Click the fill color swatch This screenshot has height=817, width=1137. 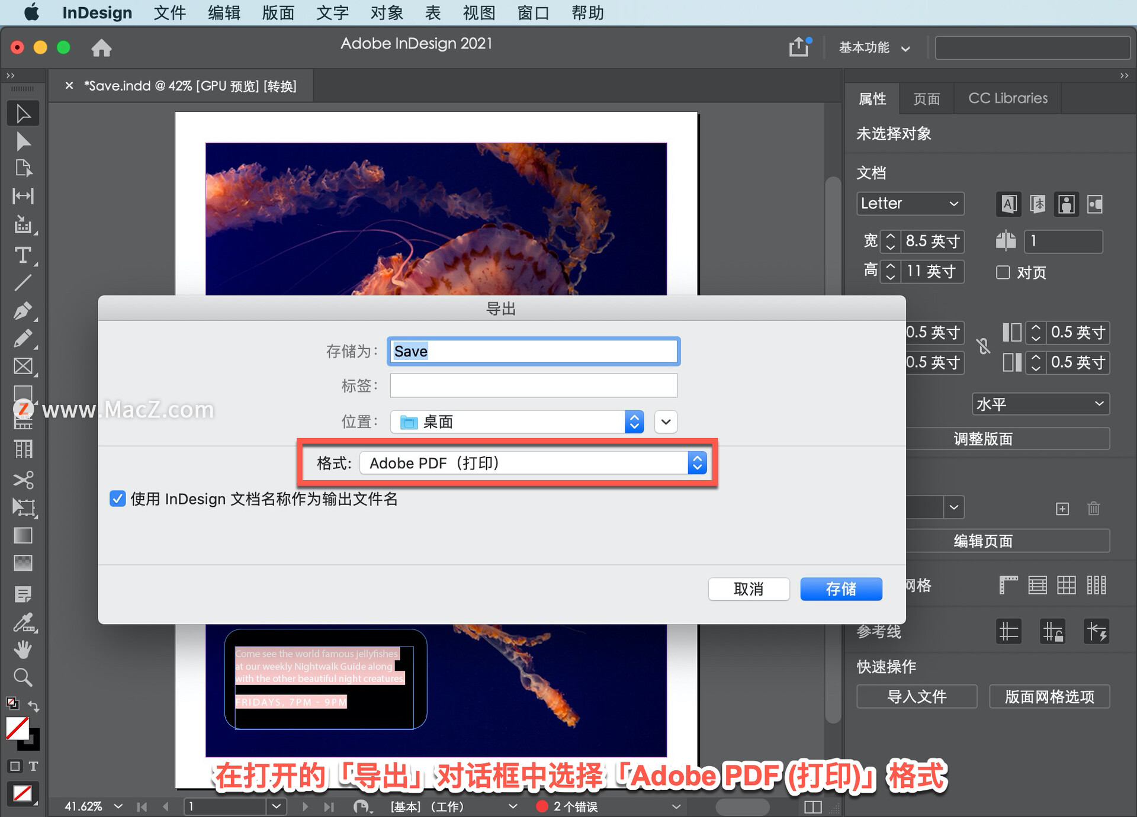coord(17,728)
